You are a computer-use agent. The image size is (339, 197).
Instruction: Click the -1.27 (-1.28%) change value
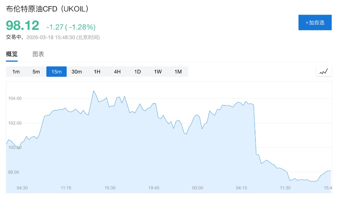71,27
